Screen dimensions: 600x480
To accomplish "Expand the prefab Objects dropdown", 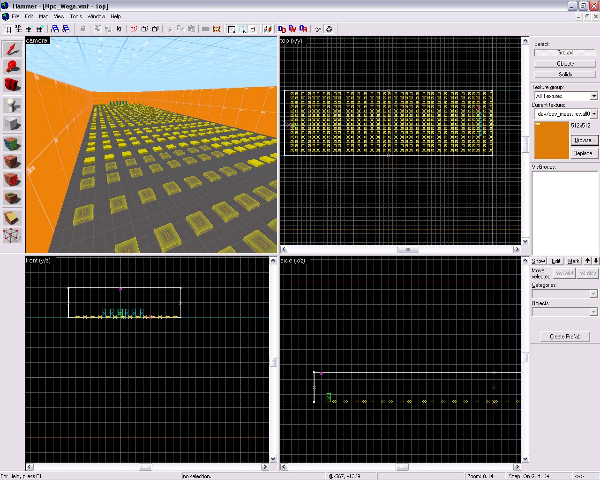I will point(593,312).
